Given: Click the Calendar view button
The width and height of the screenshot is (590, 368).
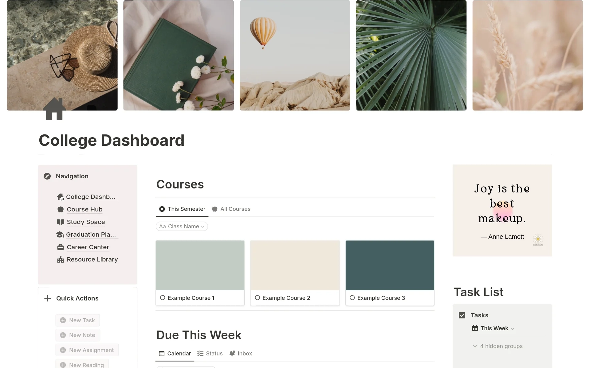Looking at the screenshot, I should (175, 353).
